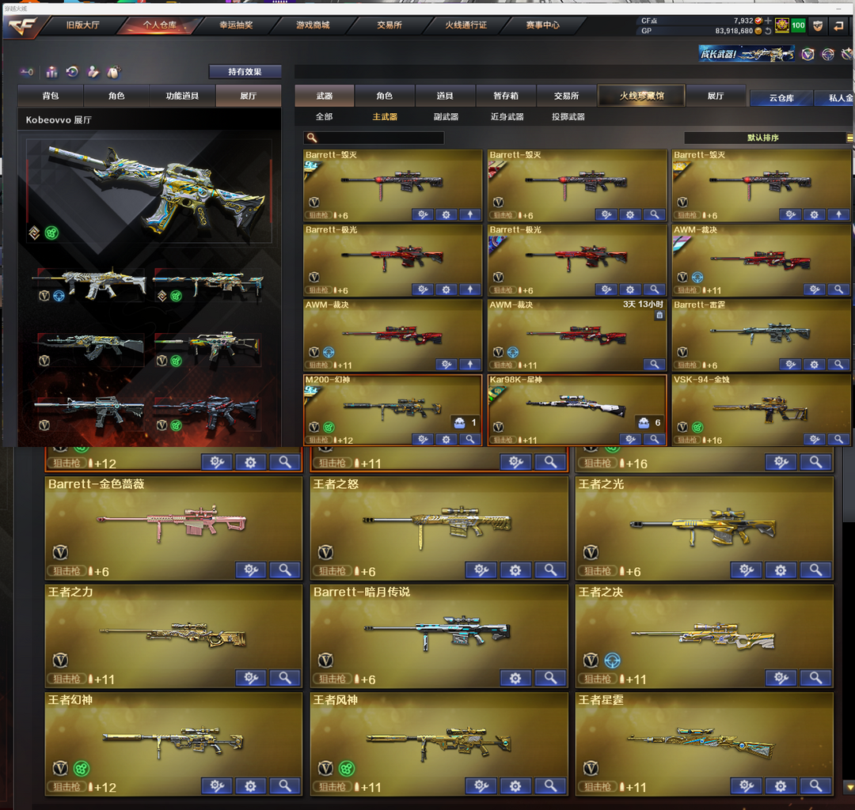Click the 成长武器 banner
Viewport: 855px width, 810px height.
coord(747,54)
